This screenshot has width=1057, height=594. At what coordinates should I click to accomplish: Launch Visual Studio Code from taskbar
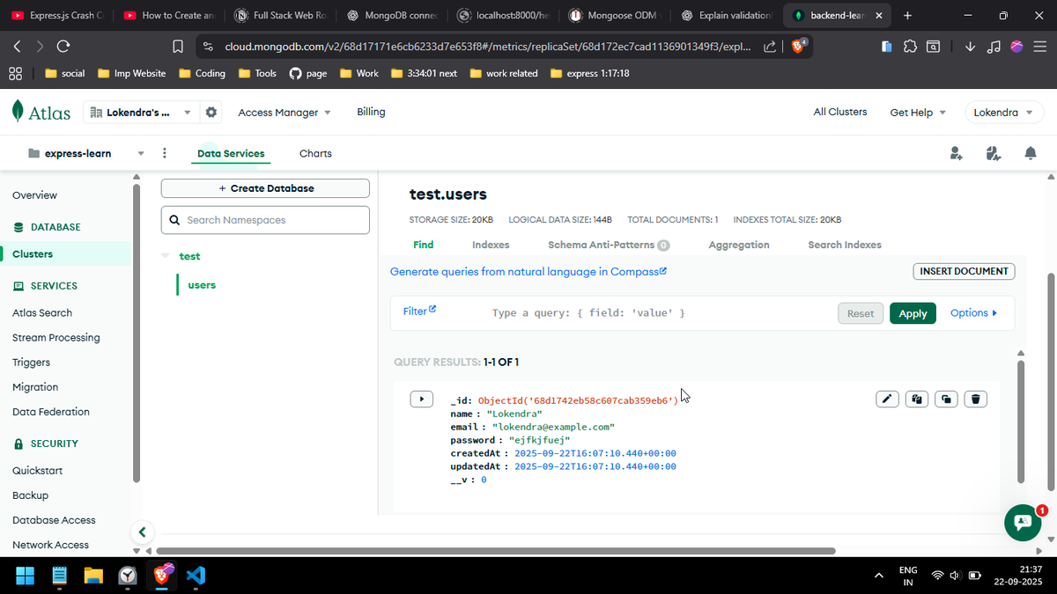(196, 576)
